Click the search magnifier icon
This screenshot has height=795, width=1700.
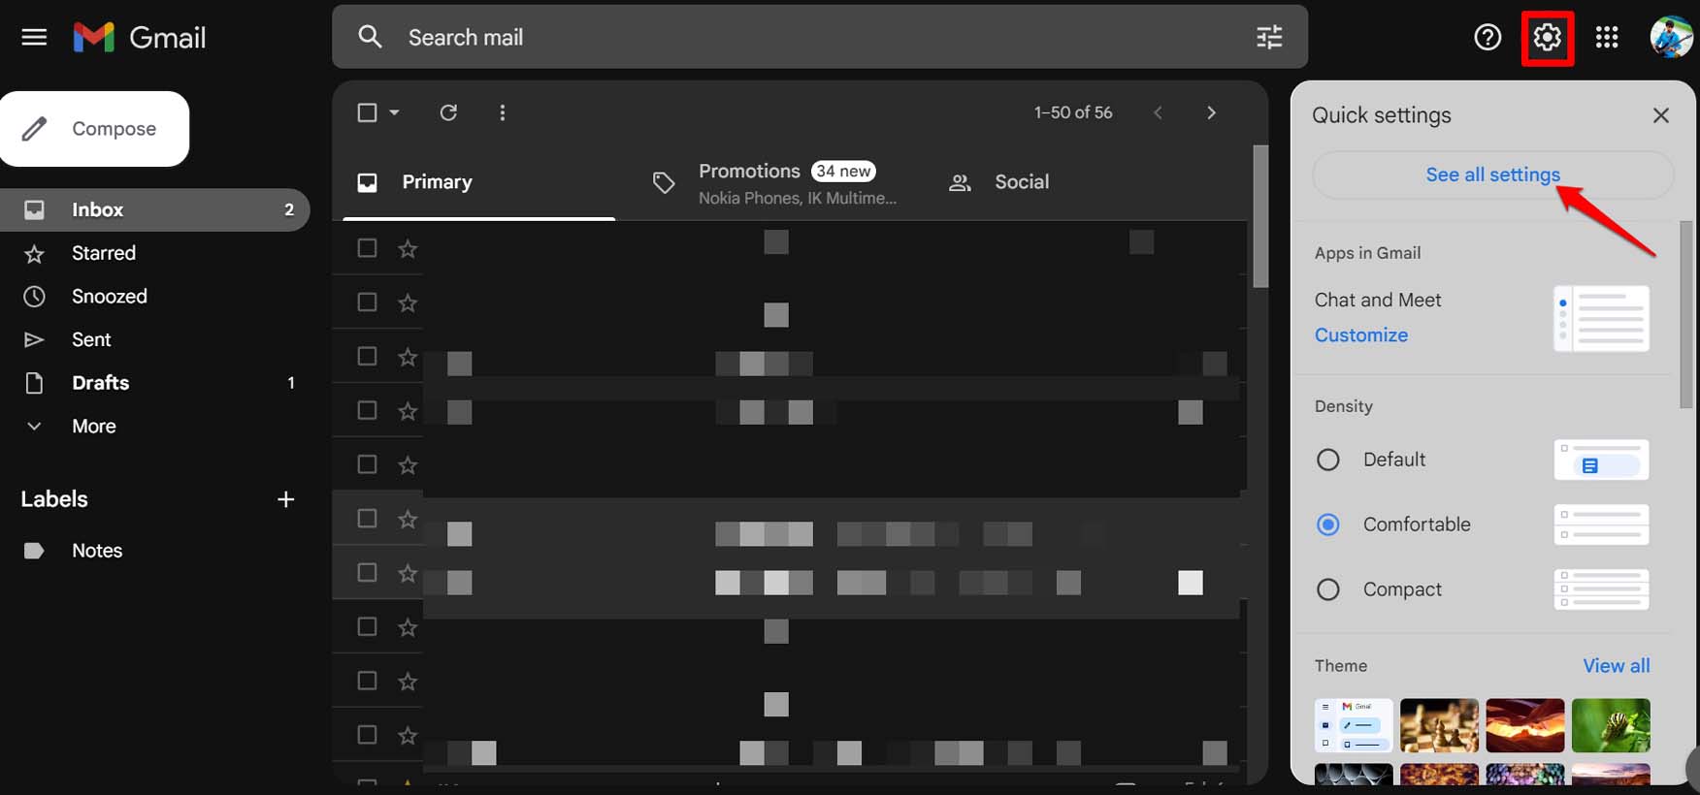(x=370, y=37)
